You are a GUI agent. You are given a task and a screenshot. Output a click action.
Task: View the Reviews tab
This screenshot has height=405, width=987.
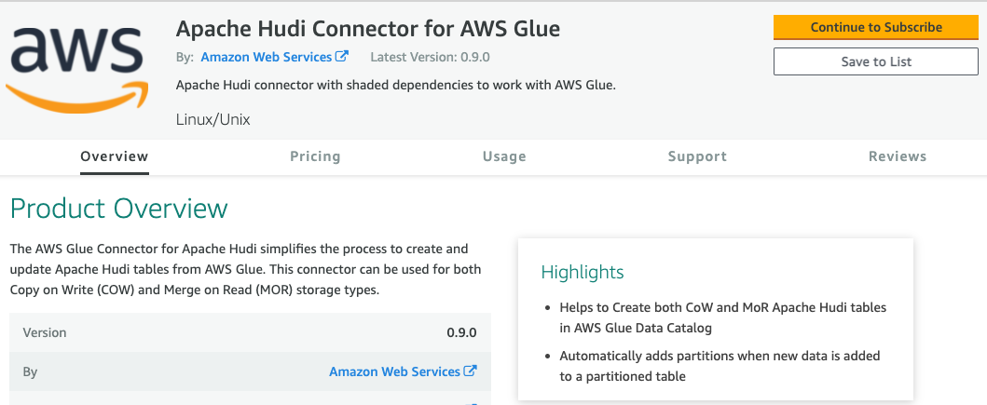tap(897, 156)
